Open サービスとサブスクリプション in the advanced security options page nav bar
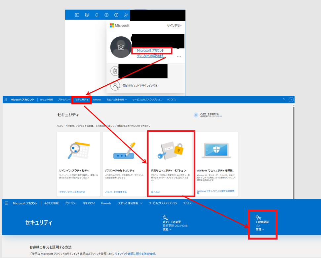This screenshot has height=258, width=321. click(x=163, y=203)
